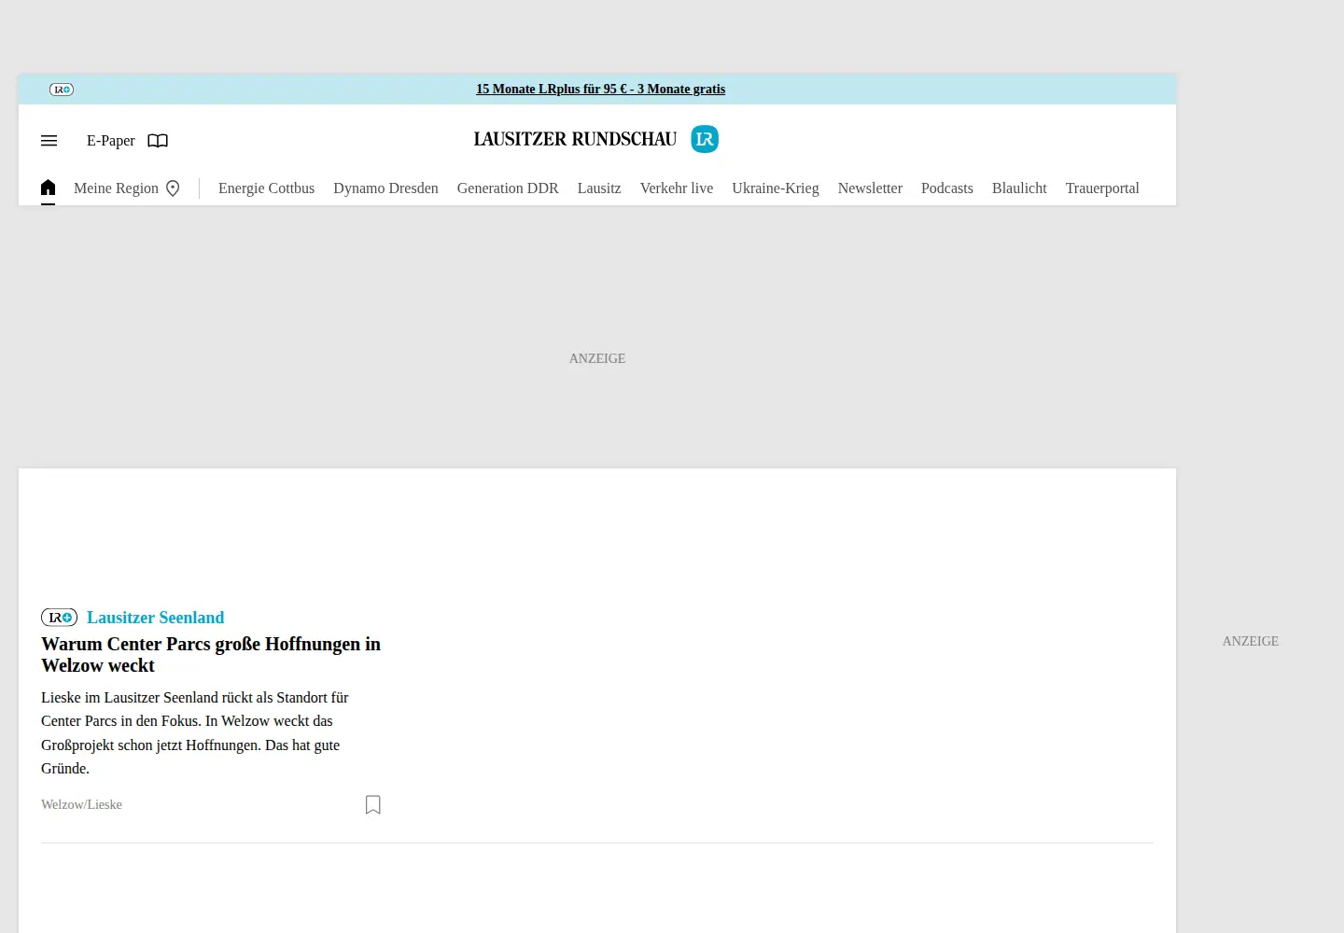Open the Lausitzer Seenland category link
1344x933 pixels.
155,618
